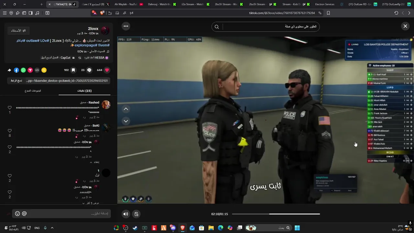This screenshot has width=414, height=233.
Task: Close the TikTok video viewer
Action: (405, 26)
